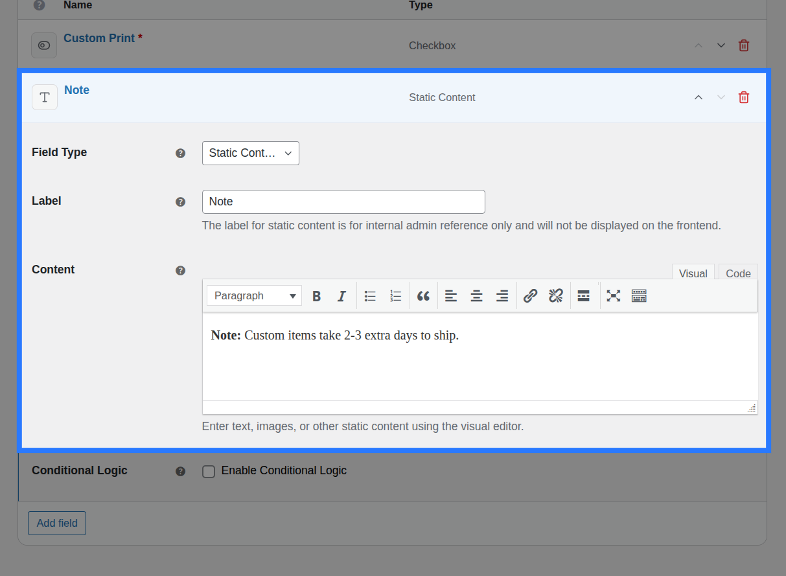Open the Custom Print field name link

pyautogui.click(x=99, y=38)
